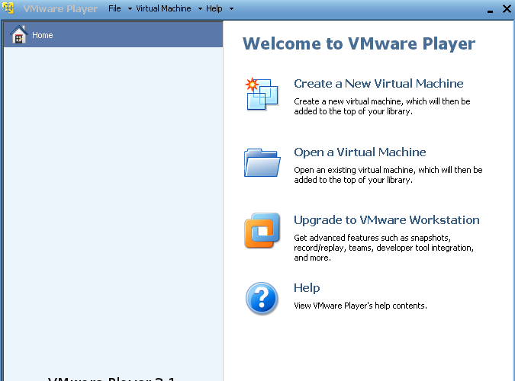Select the "Create a New Virtual Machine" heading link
515x381 pixels.
378,84
